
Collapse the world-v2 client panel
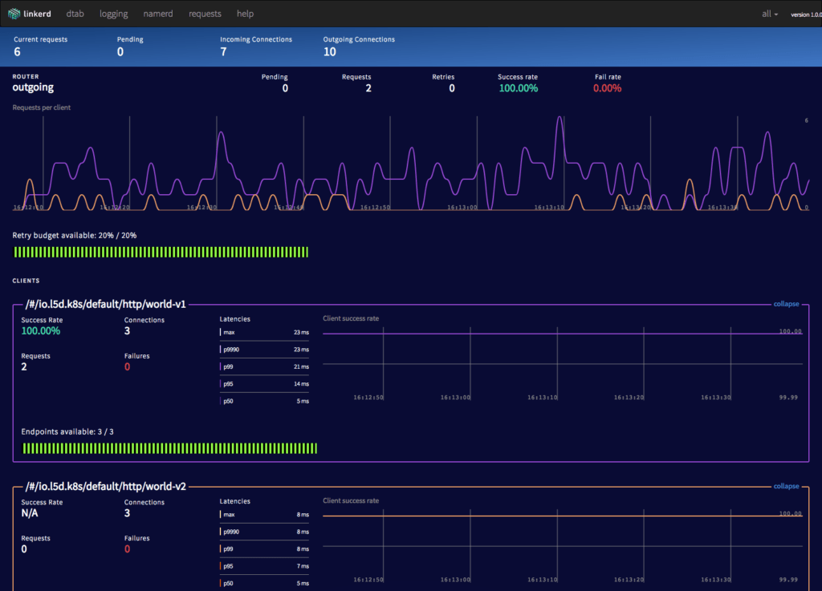(x=785, y=486)
